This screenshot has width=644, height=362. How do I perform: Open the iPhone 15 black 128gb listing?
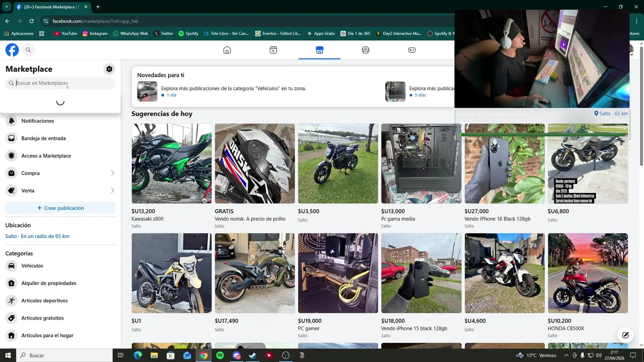pos(421,273)
